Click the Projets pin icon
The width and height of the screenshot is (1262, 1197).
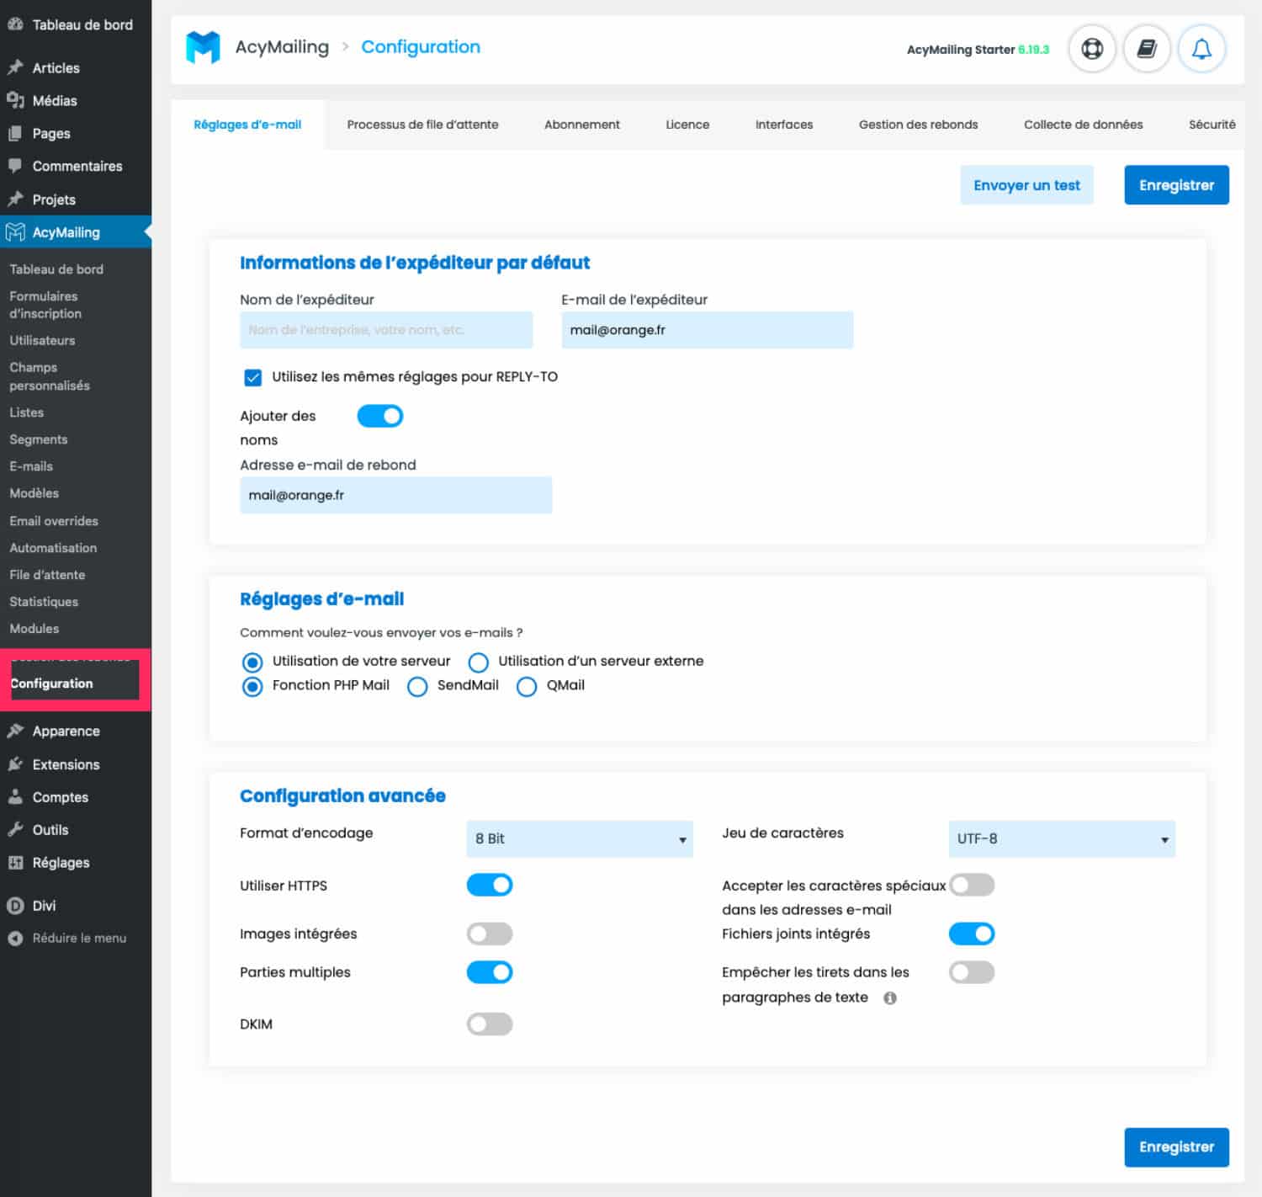click(x=15, y=199)
